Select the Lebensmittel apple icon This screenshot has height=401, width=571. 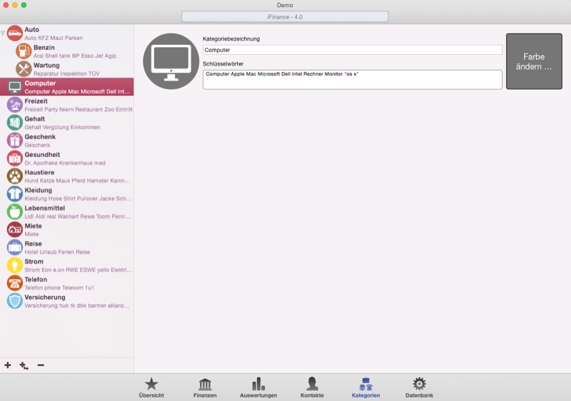click(14, 212)
